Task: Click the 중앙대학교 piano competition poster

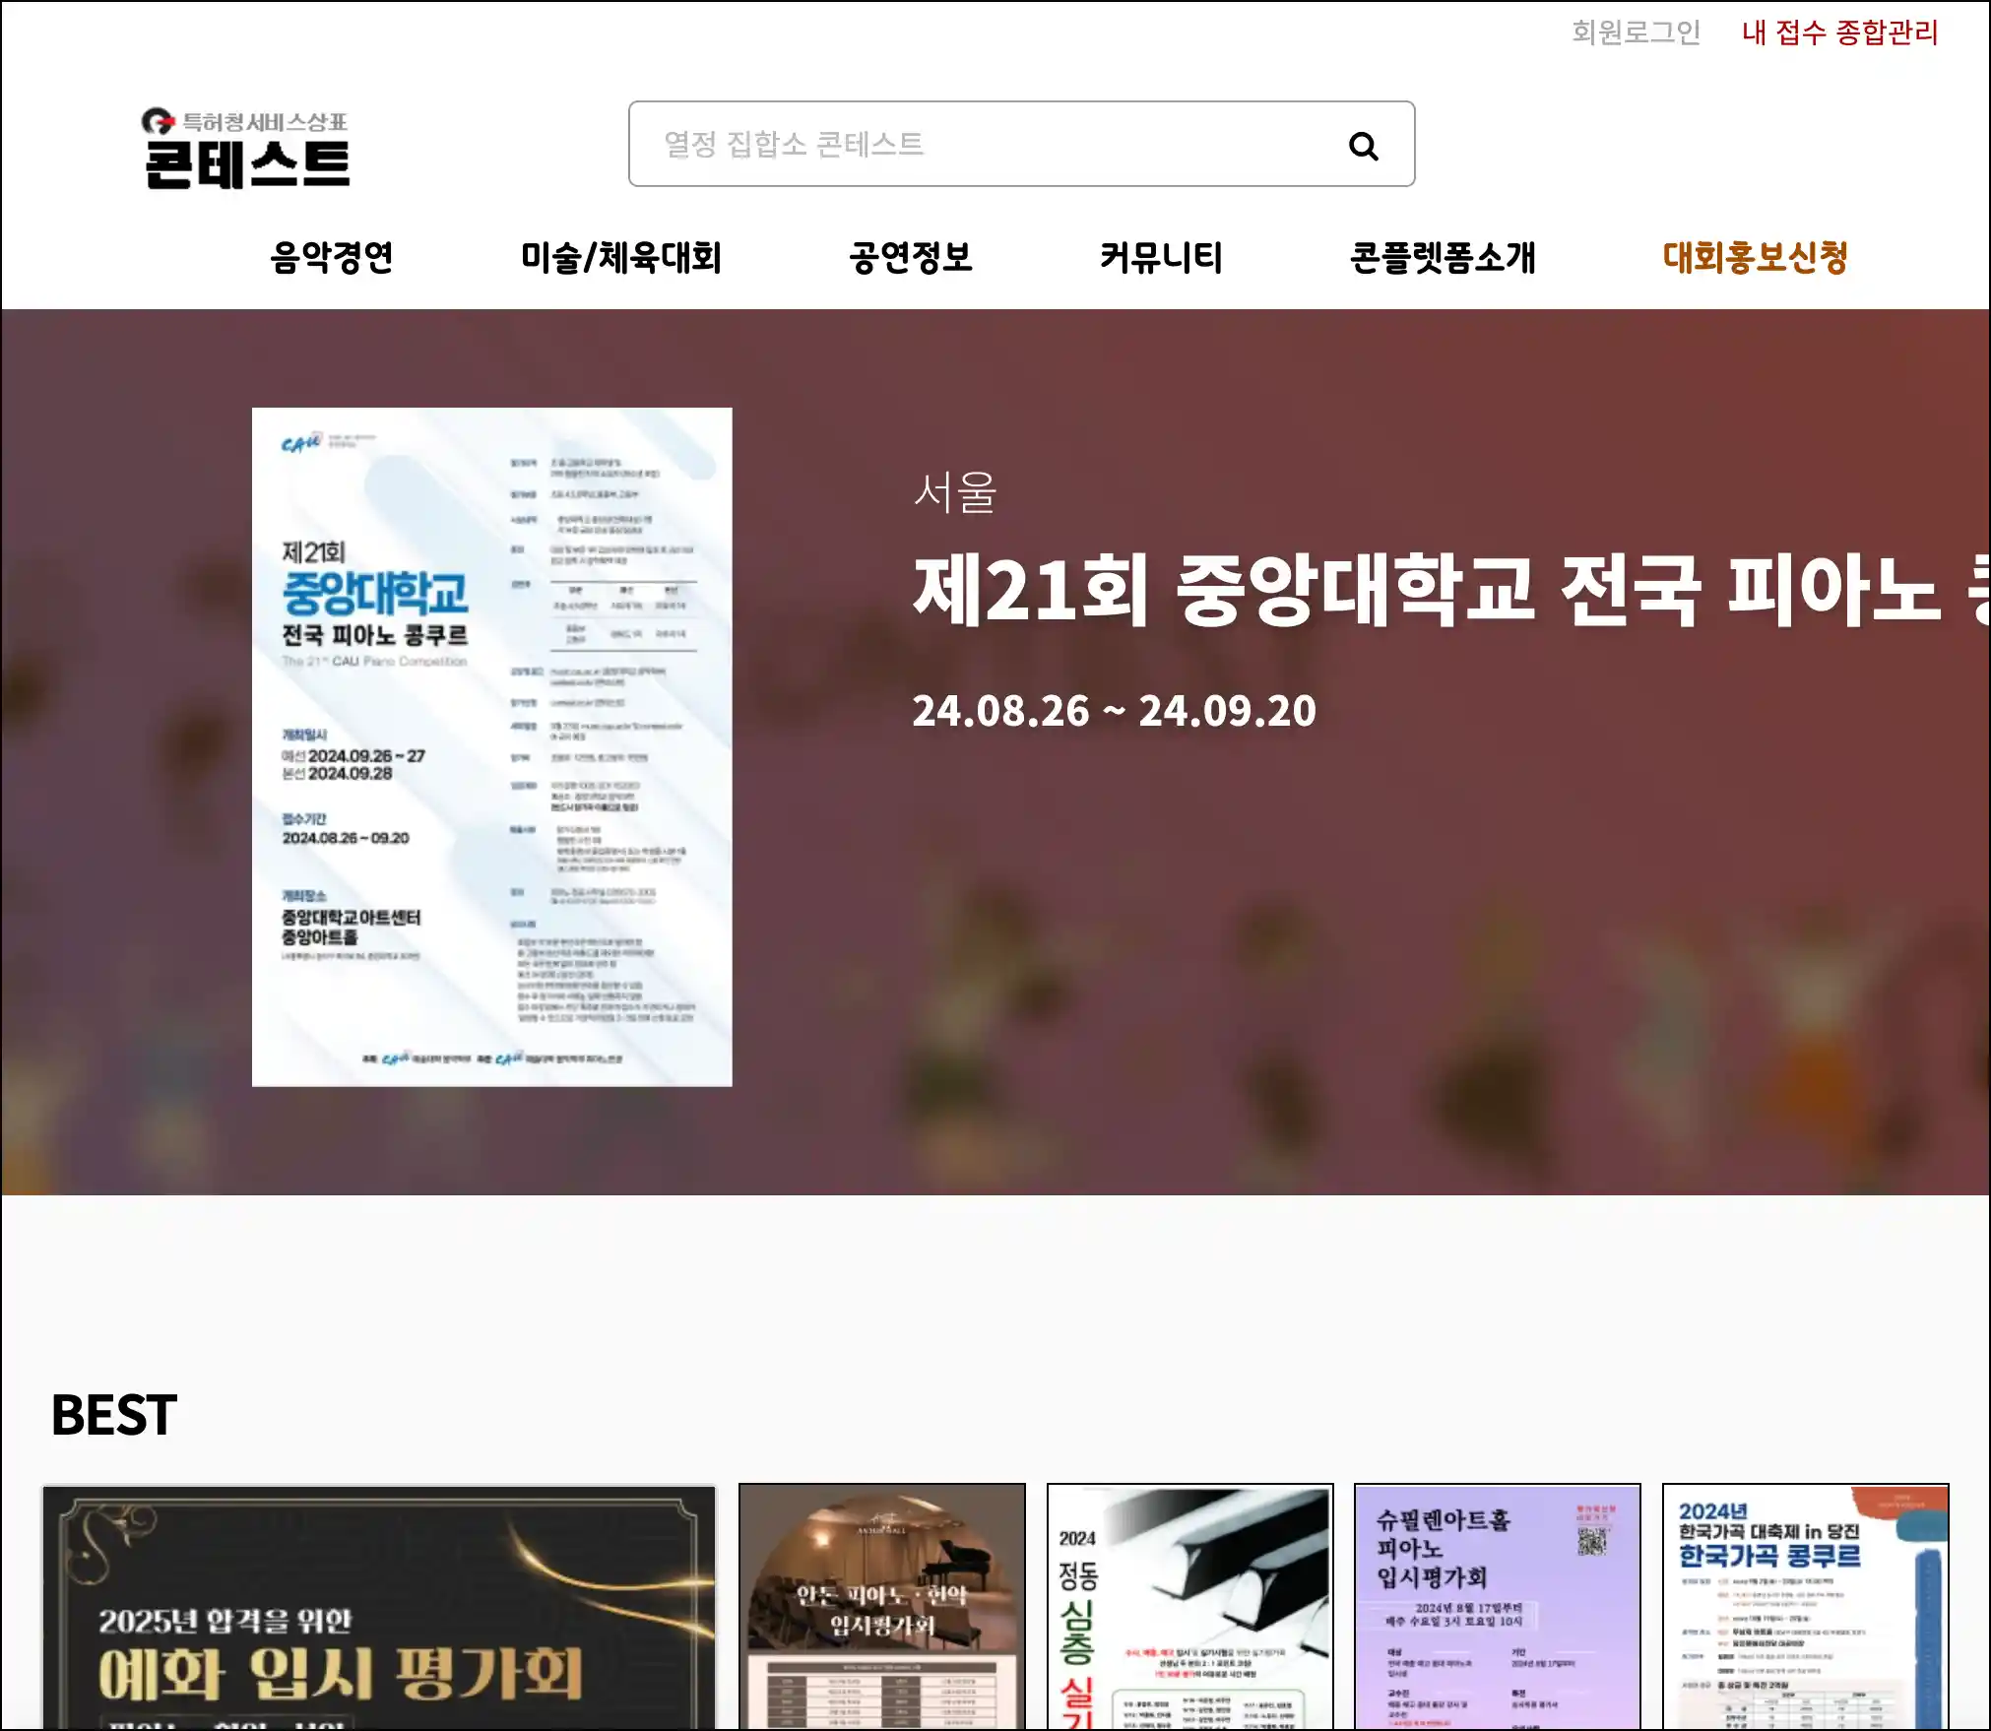Action: pos(491,746)
